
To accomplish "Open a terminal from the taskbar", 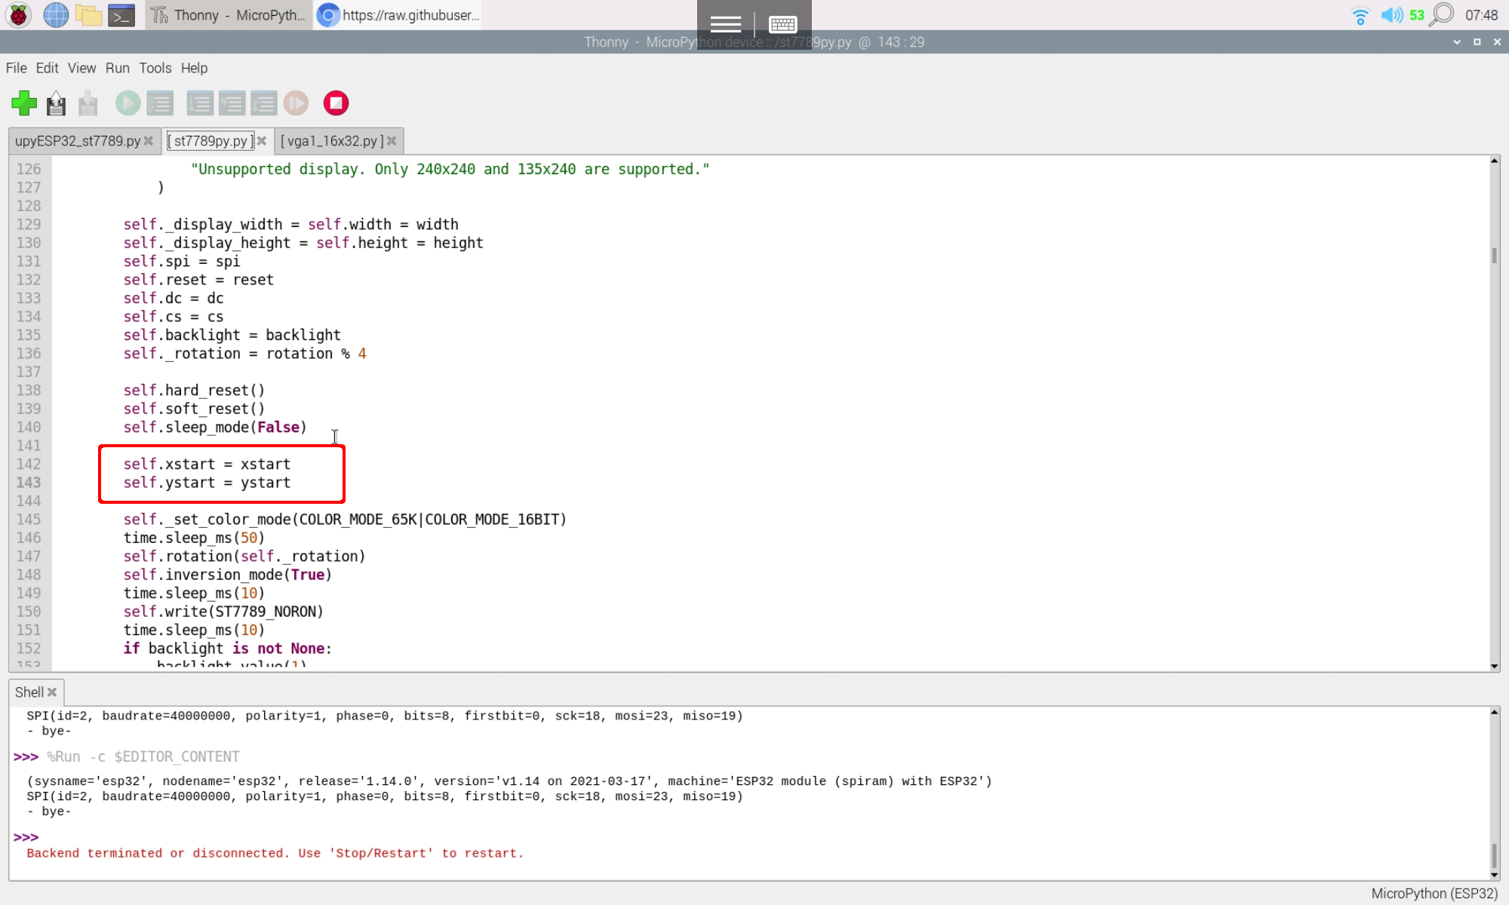I will 121,14.
